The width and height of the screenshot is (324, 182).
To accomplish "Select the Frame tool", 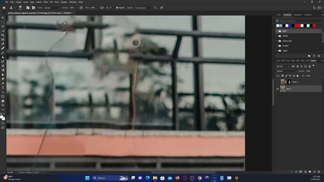I will [3, 39].
